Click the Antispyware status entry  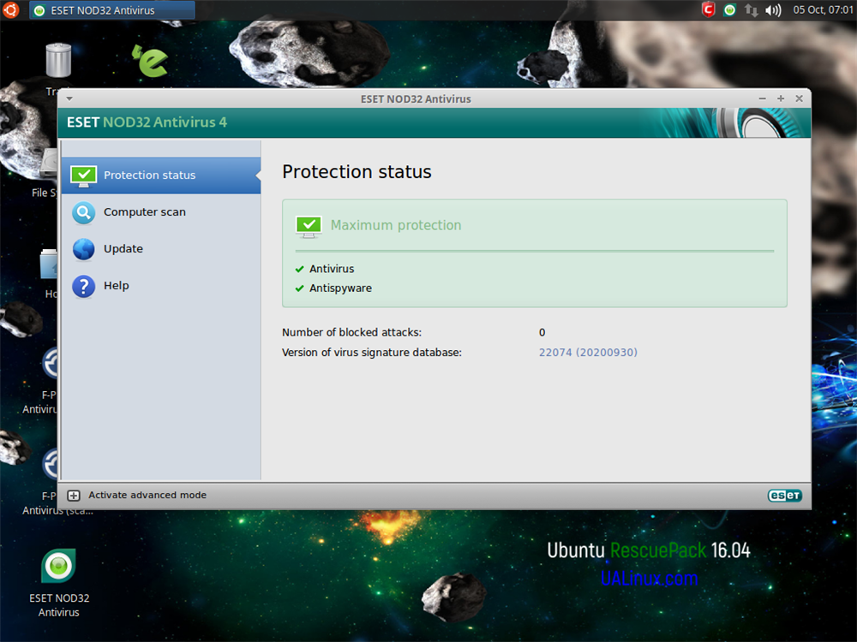(340, 288)
